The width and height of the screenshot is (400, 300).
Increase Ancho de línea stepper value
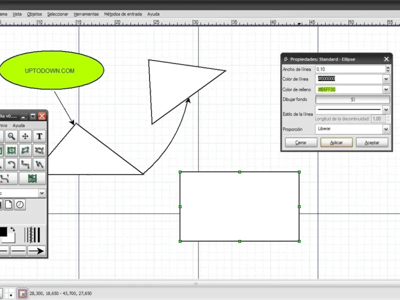tap(388, 67)
